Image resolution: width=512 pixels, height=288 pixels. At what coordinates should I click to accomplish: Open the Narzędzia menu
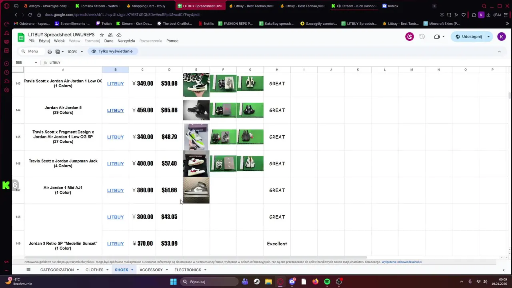coord(126,41)
